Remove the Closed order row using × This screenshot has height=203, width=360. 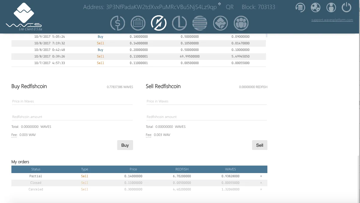[x=261, y=183]
